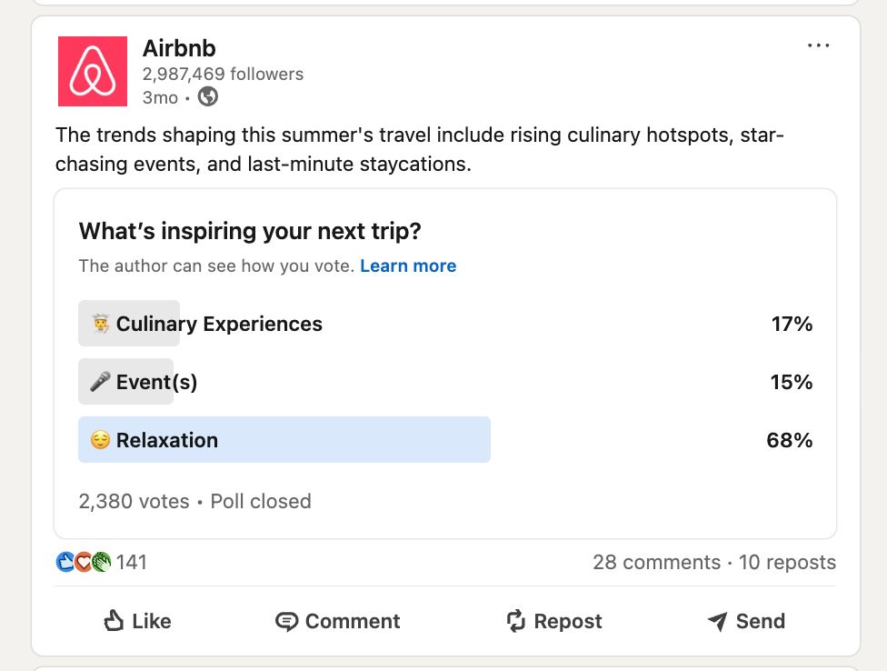
Task: View the 10 reposts link
Action: (x=787, y=563)
